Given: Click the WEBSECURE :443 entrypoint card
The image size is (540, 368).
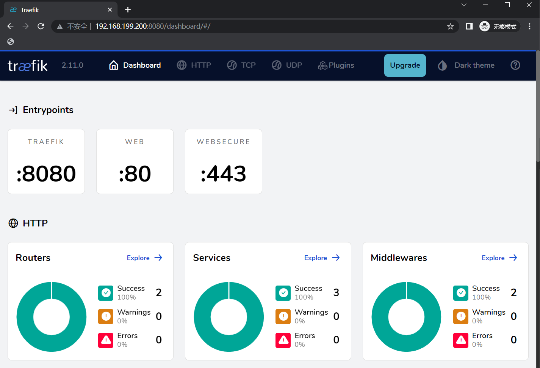Looking at the screenshot, I should 224,161.
